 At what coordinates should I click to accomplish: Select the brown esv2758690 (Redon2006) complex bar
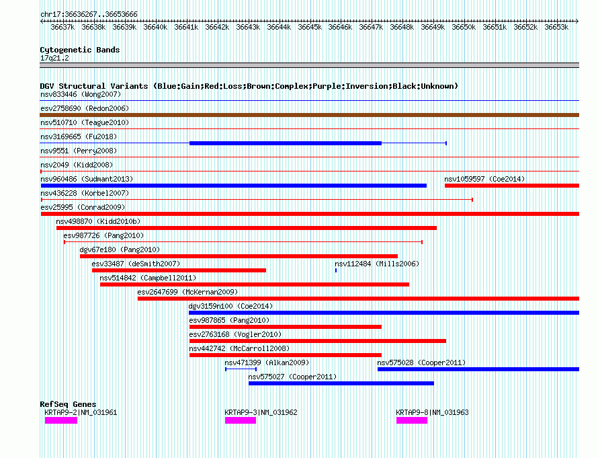(x=310, y=115)
